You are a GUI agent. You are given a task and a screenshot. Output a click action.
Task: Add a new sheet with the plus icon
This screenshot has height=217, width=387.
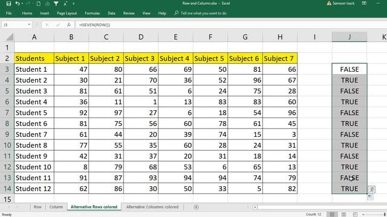pyautogui.click(x=196, y=207)
